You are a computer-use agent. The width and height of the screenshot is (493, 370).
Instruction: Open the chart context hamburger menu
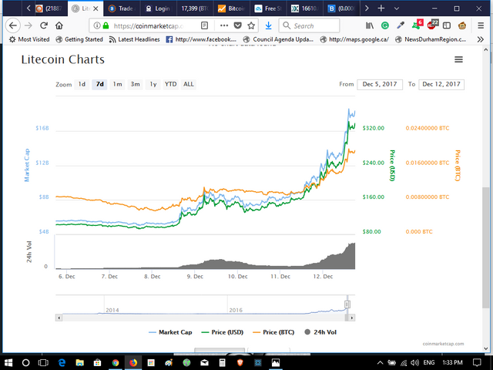coord(458,59)
